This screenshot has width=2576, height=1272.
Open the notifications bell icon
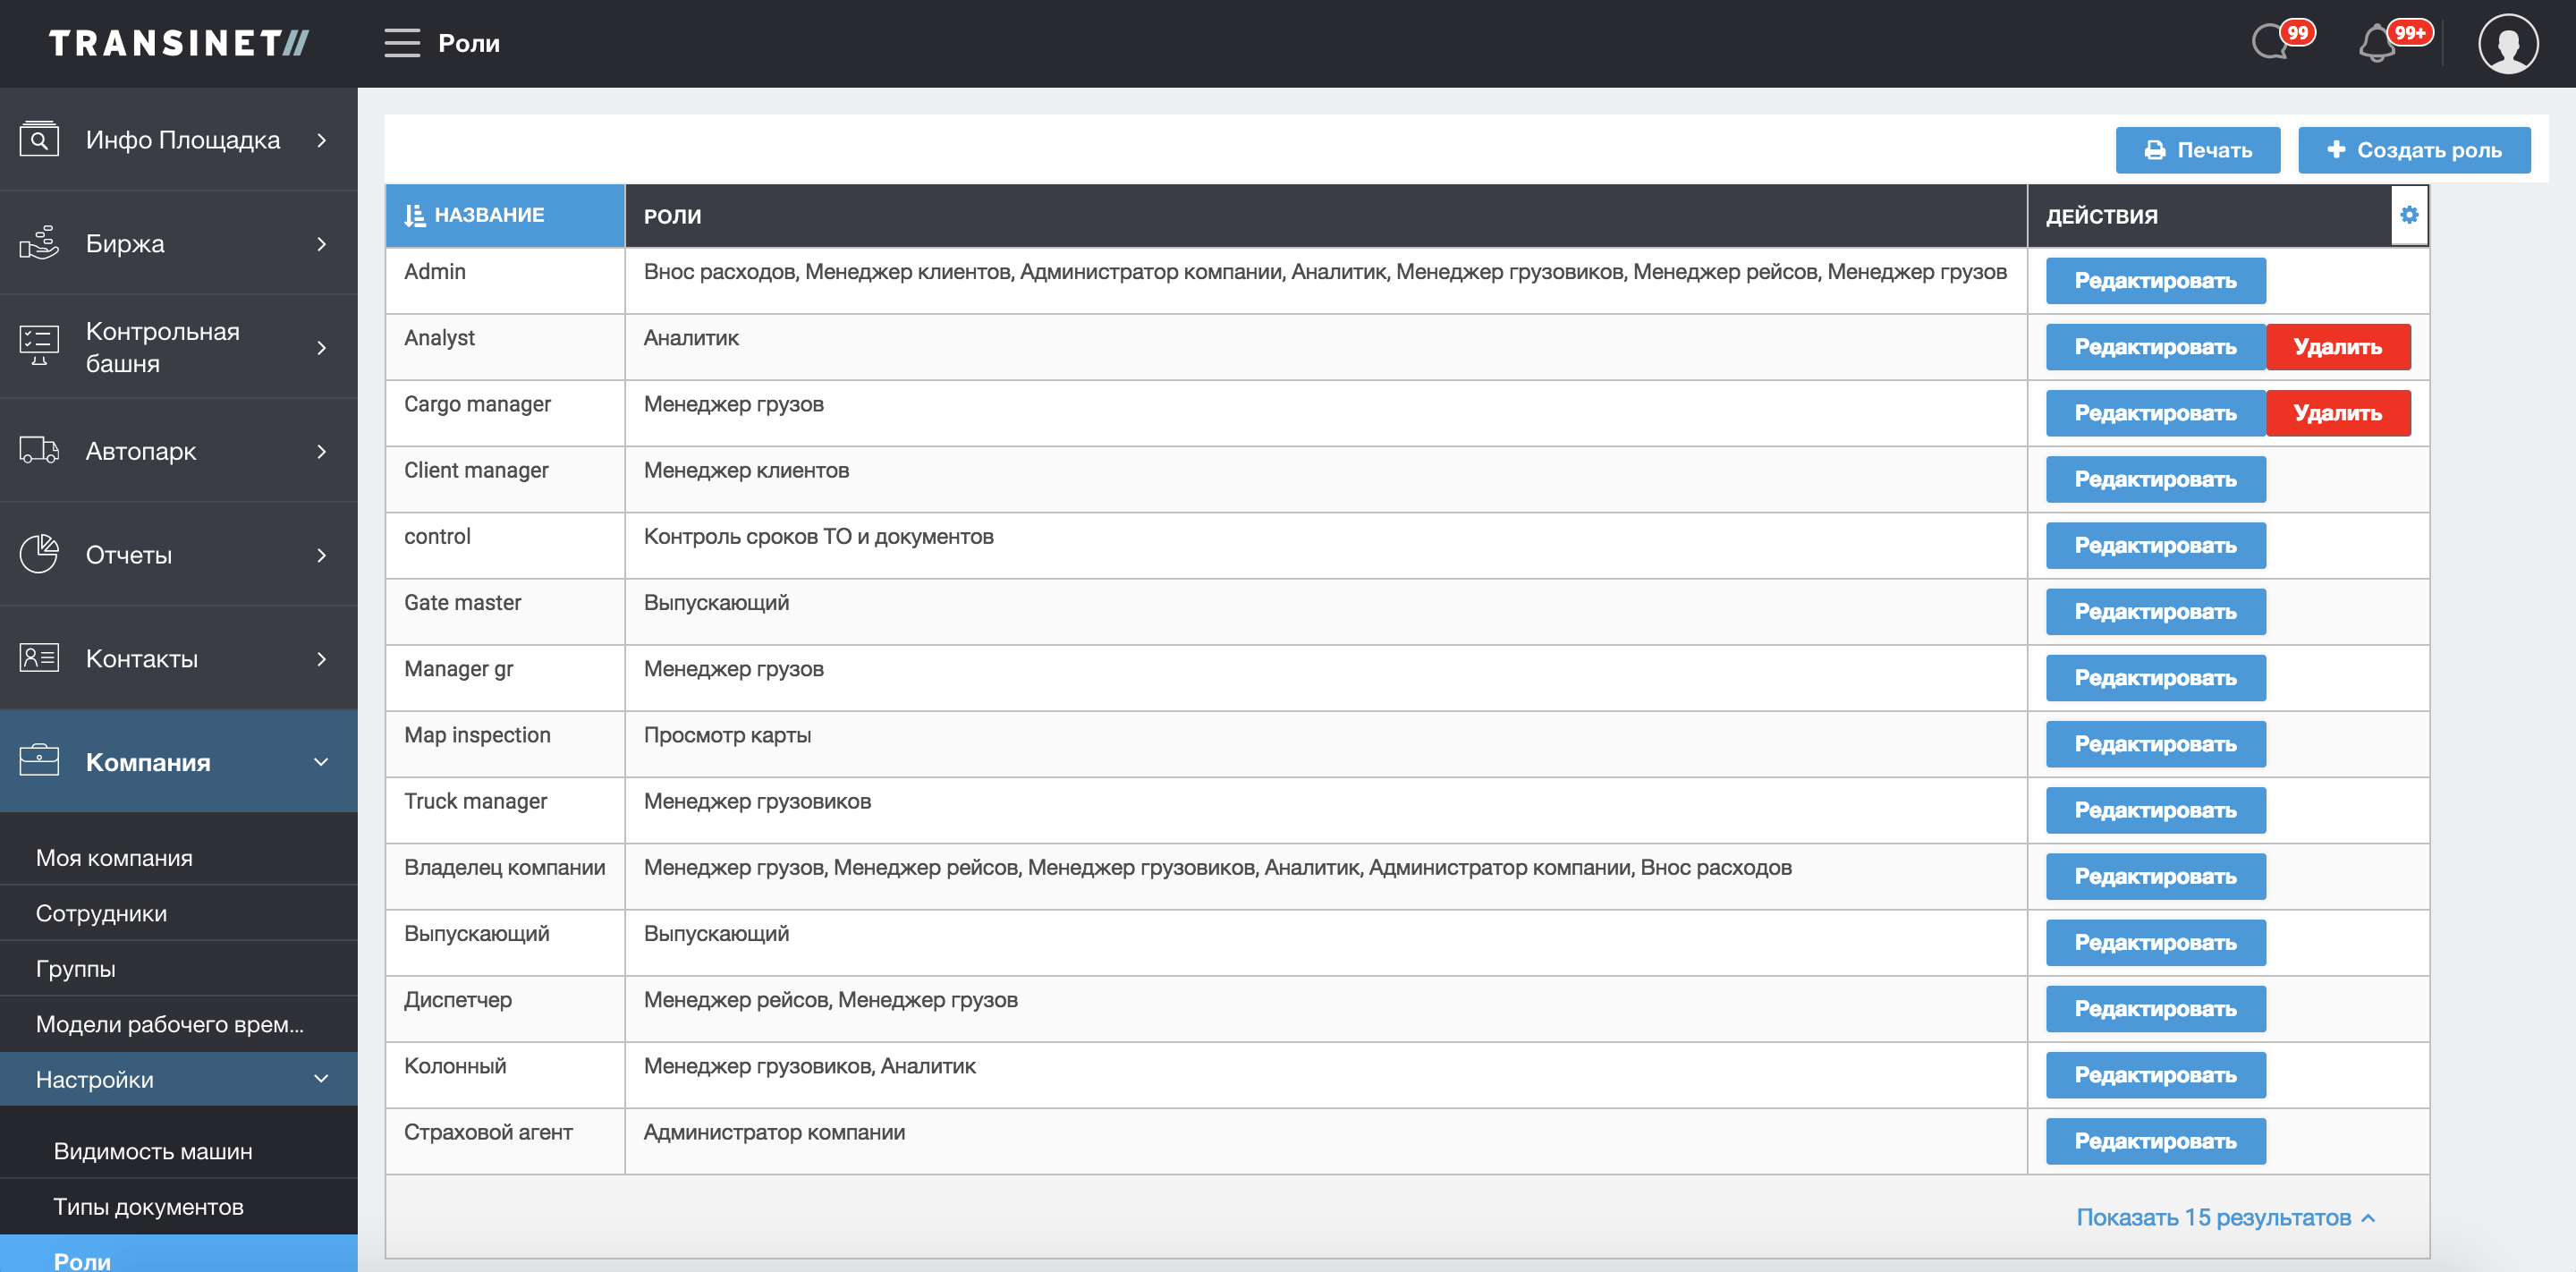point(2378,44)
